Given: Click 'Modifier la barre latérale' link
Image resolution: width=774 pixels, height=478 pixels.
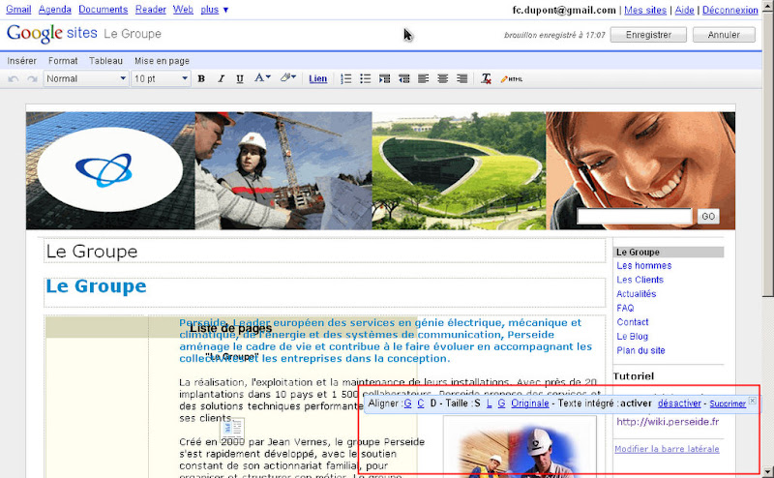Looking at the screenshot, I should pyautogui.click(x=667, y=449).
